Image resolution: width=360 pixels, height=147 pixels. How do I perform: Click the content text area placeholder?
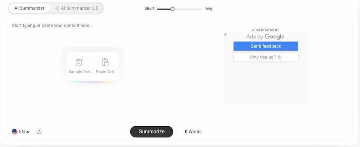tap(52, 26)
